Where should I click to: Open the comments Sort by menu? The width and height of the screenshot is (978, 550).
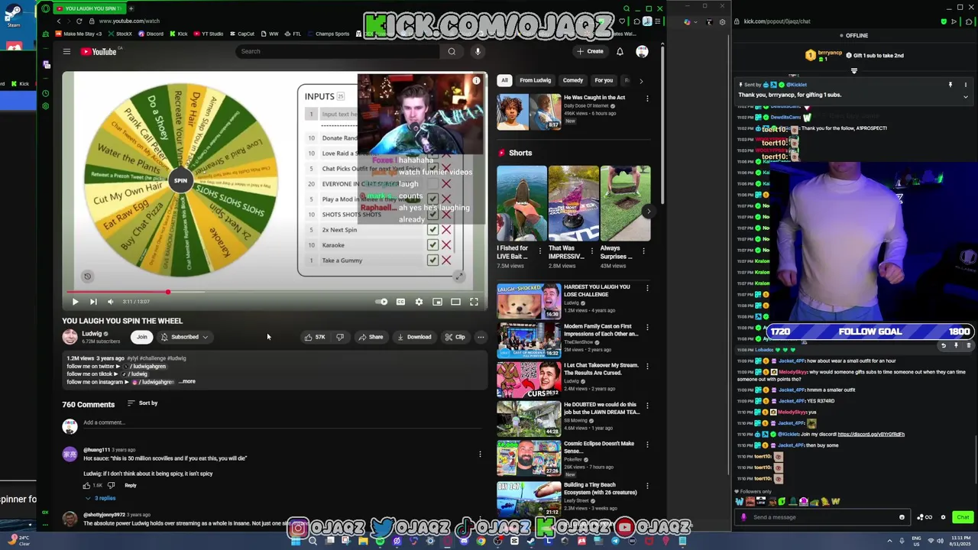pyautogui.click(x=143, y=403)
